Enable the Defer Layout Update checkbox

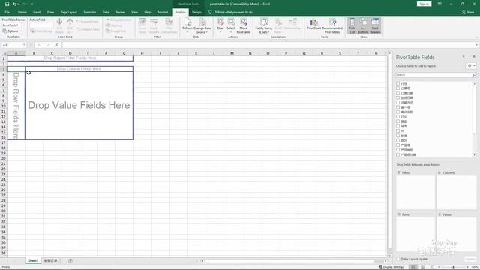398,259
